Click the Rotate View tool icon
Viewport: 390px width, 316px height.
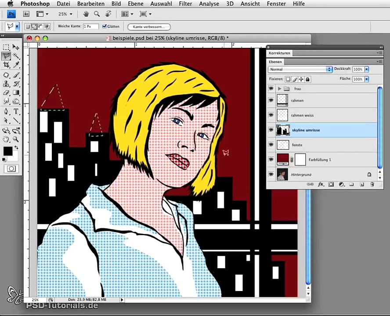coord(108,14)
